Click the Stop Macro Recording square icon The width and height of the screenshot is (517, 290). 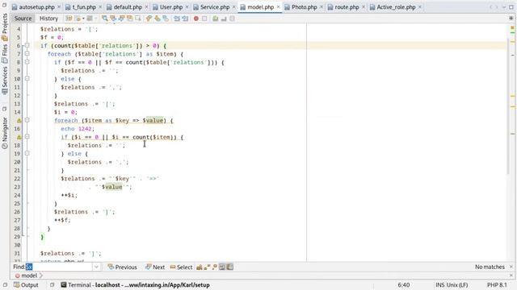(x=204, y=19)
